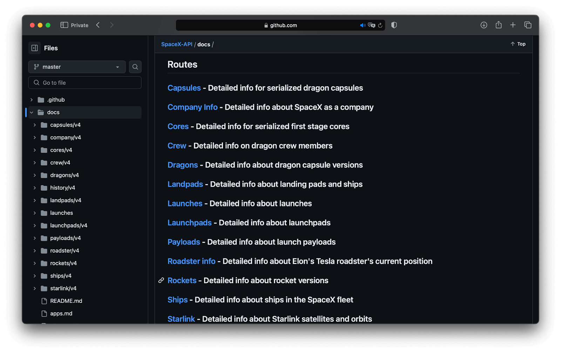The image size is (561, 353).
Task: Open the Dragons documentation link
Action: click(183, 165)
